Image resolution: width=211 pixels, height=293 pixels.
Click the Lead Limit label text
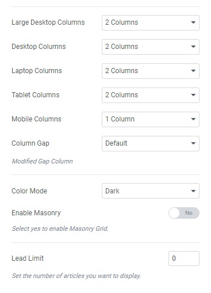28,258
